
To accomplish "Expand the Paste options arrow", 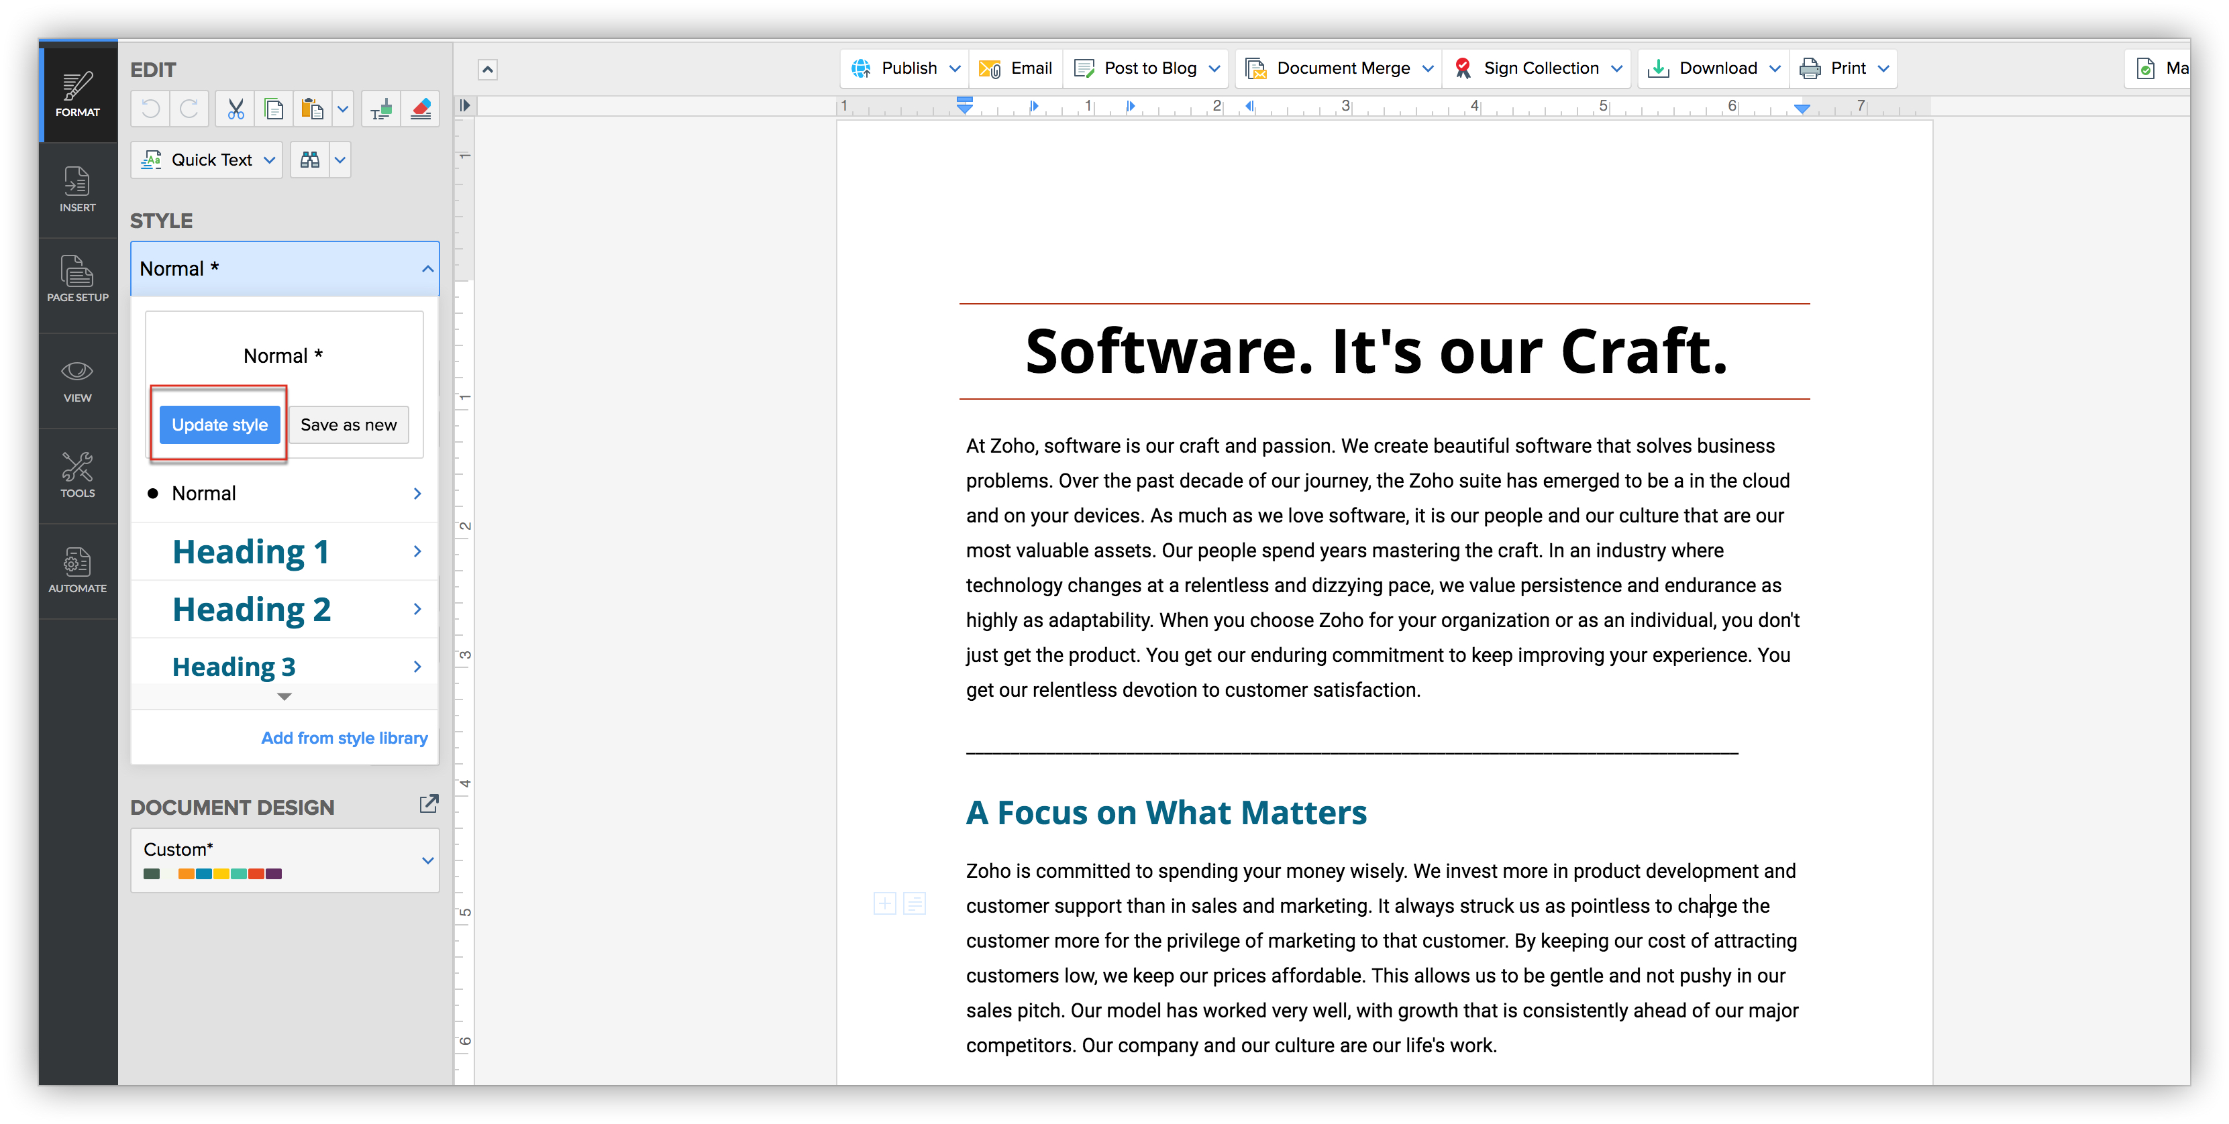I will coord(343,109).
